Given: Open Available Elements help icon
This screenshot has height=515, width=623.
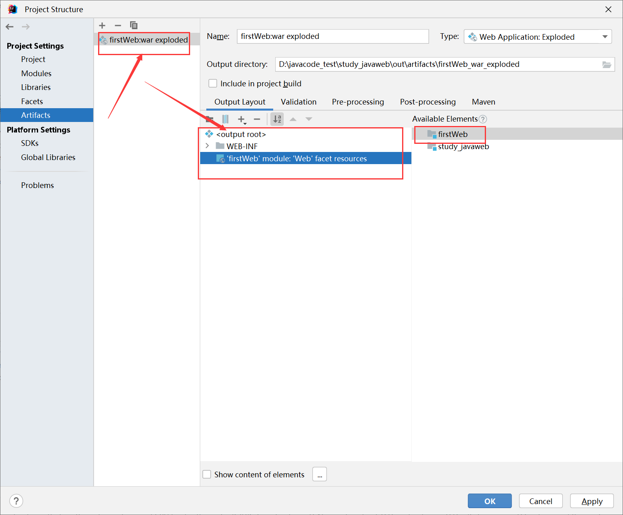Looking at the screenshot, I should click(x=483, y=119).
